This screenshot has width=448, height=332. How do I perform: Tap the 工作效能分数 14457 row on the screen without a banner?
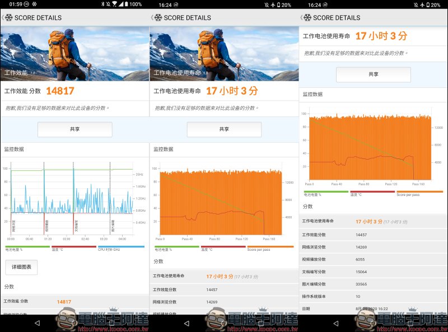click(374, 235)
